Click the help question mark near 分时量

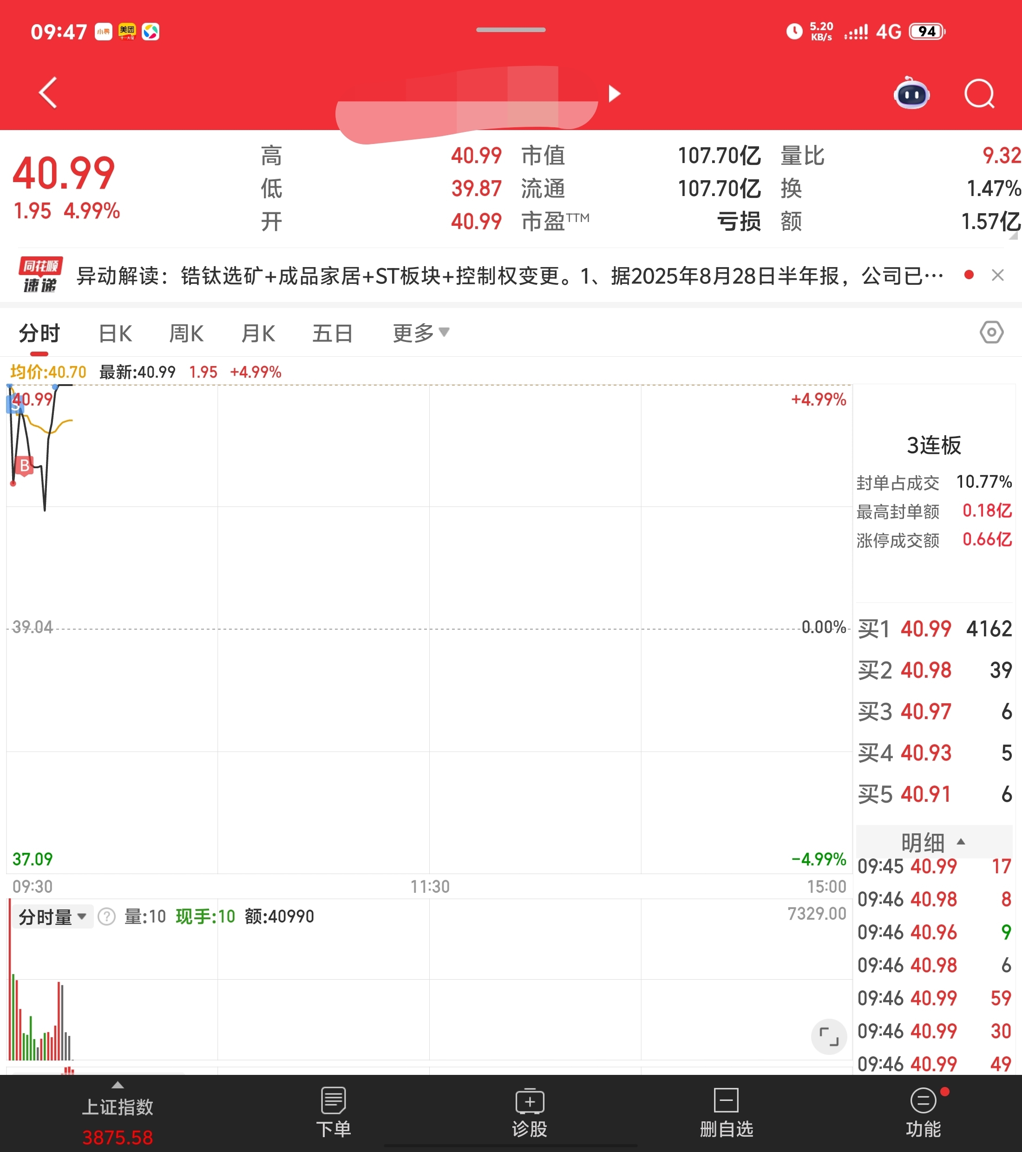click(x=106, y=917)
